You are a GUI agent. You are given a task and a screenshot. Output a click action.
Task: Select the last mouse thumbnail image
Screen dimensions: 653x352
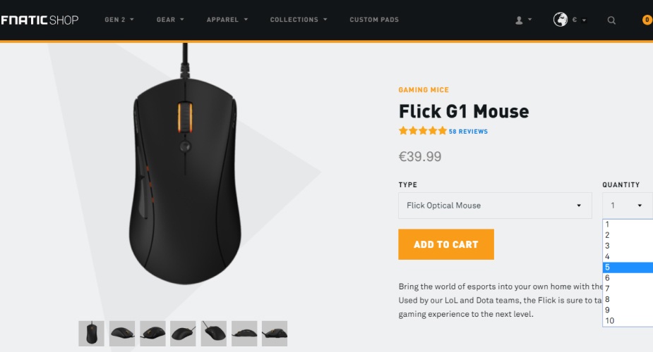(x=275, y=333)
